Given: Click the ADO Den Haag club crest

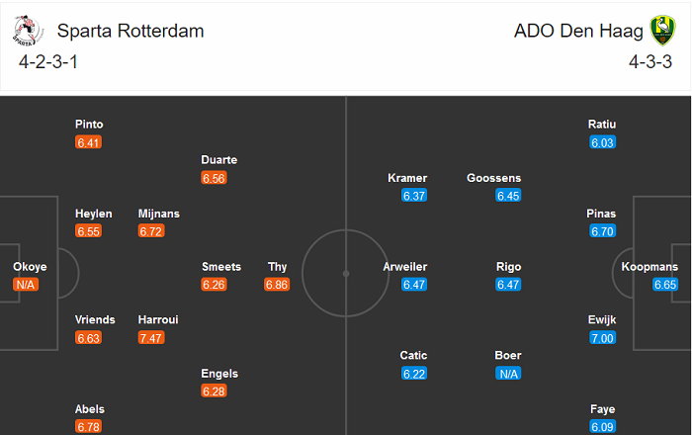Looking at the screenshot, I should click(659, 31).
